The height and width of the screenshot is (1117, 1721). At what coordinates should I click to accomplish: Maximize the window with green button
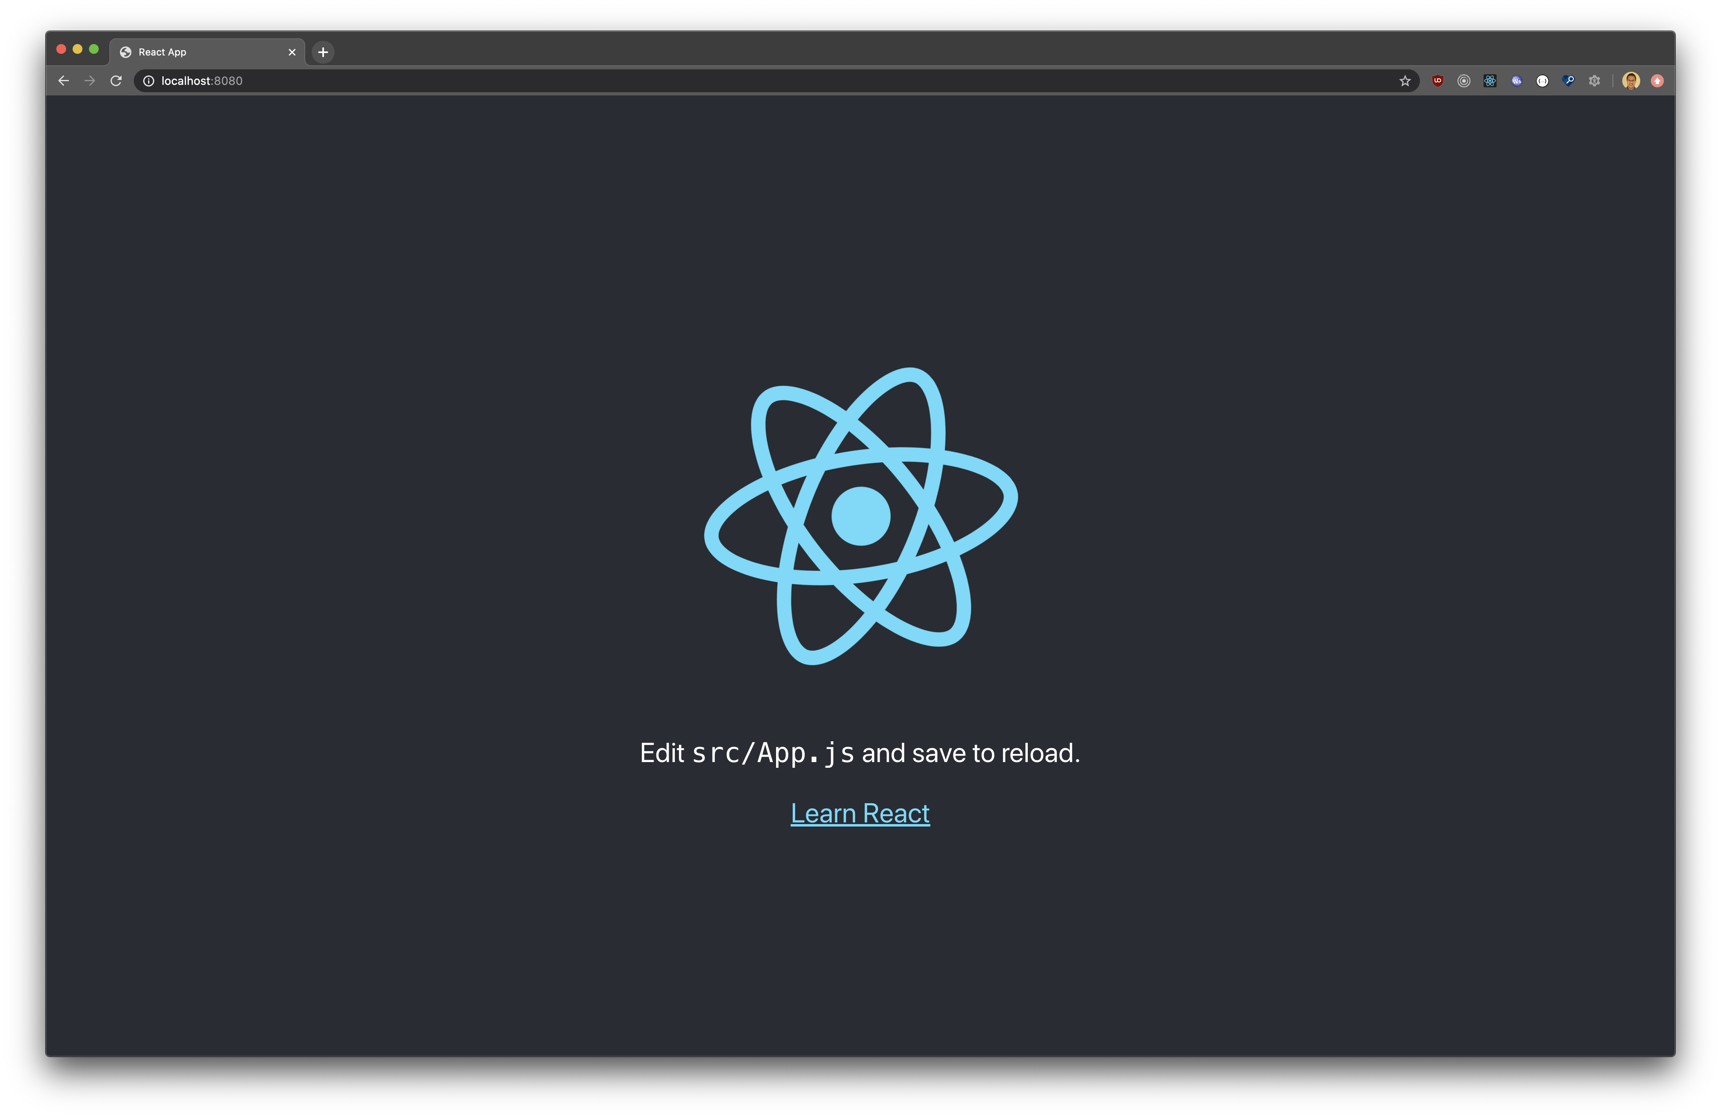point(94,49)
